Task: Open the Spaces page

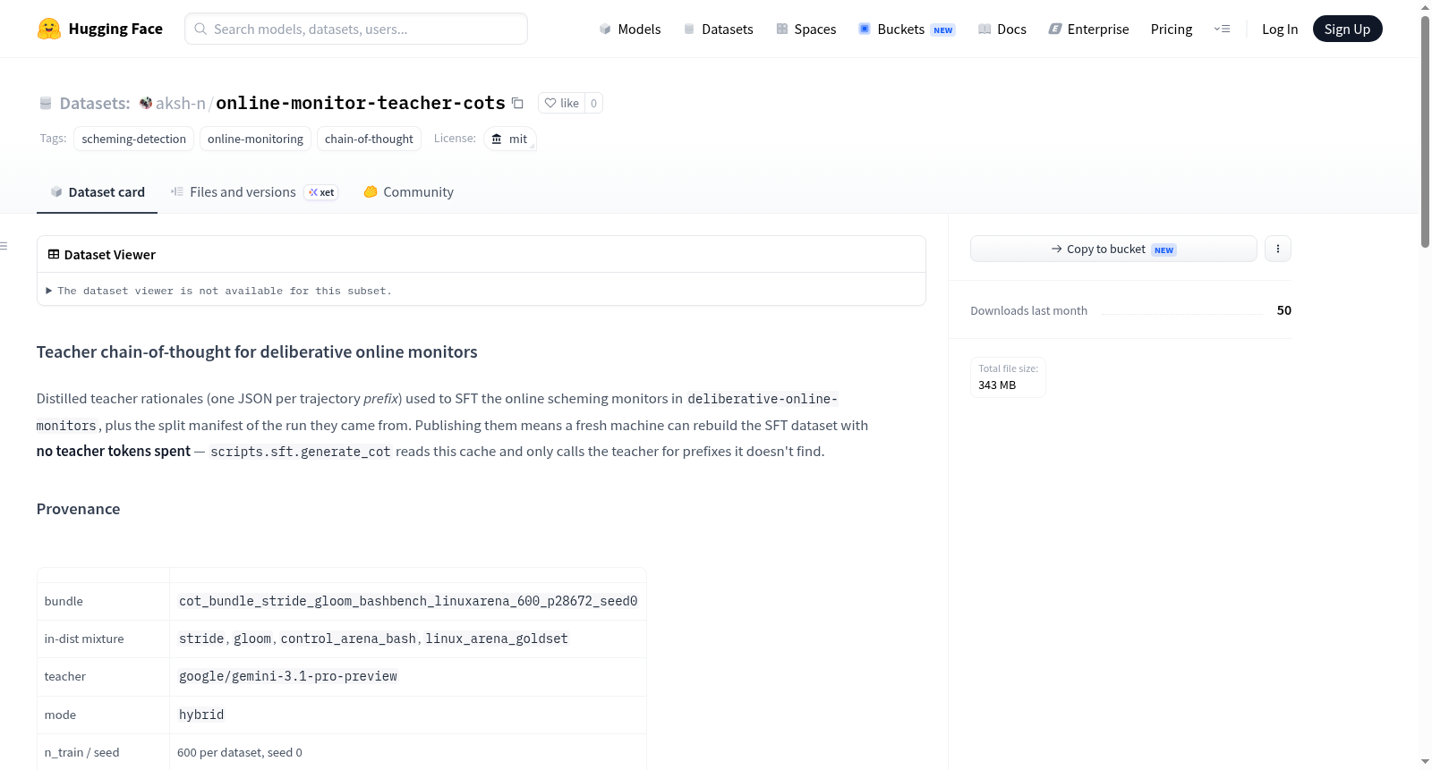Action: click(805, 29)
